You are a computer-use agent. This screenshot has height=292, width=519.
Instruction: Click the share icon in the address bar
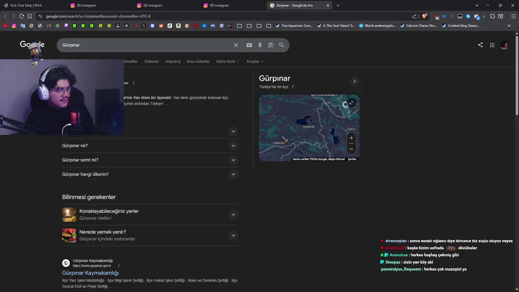(x=414, y=16)
